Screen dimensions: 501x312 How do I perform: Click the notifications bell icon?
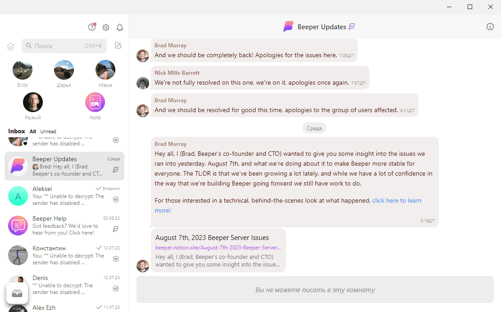[x=120, y=27]
